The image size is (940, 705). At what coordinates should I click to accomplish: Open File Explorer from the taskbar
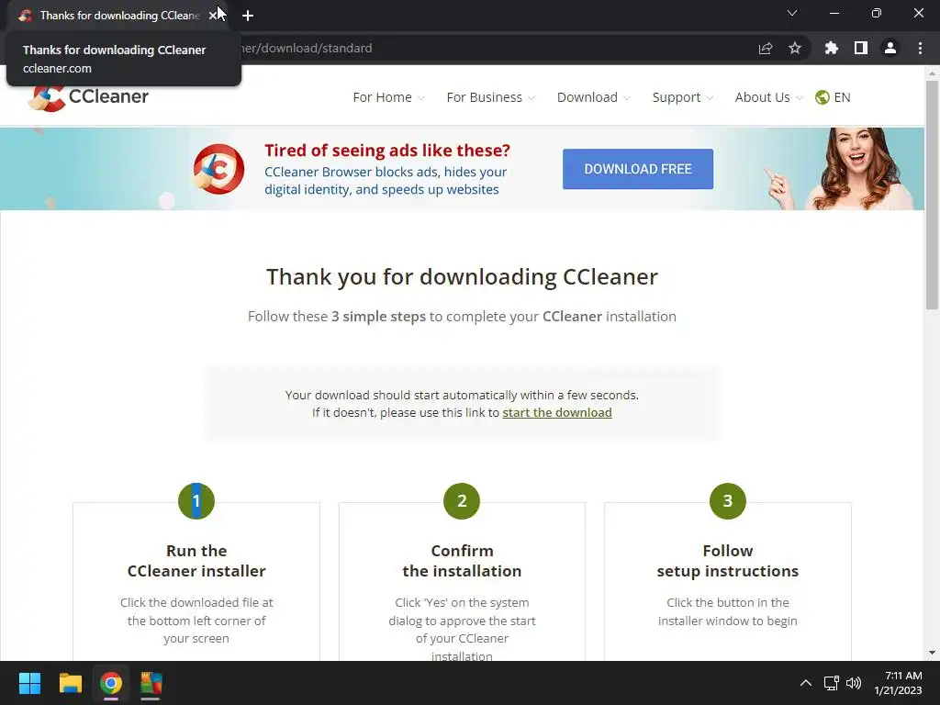tap(70, 683)
